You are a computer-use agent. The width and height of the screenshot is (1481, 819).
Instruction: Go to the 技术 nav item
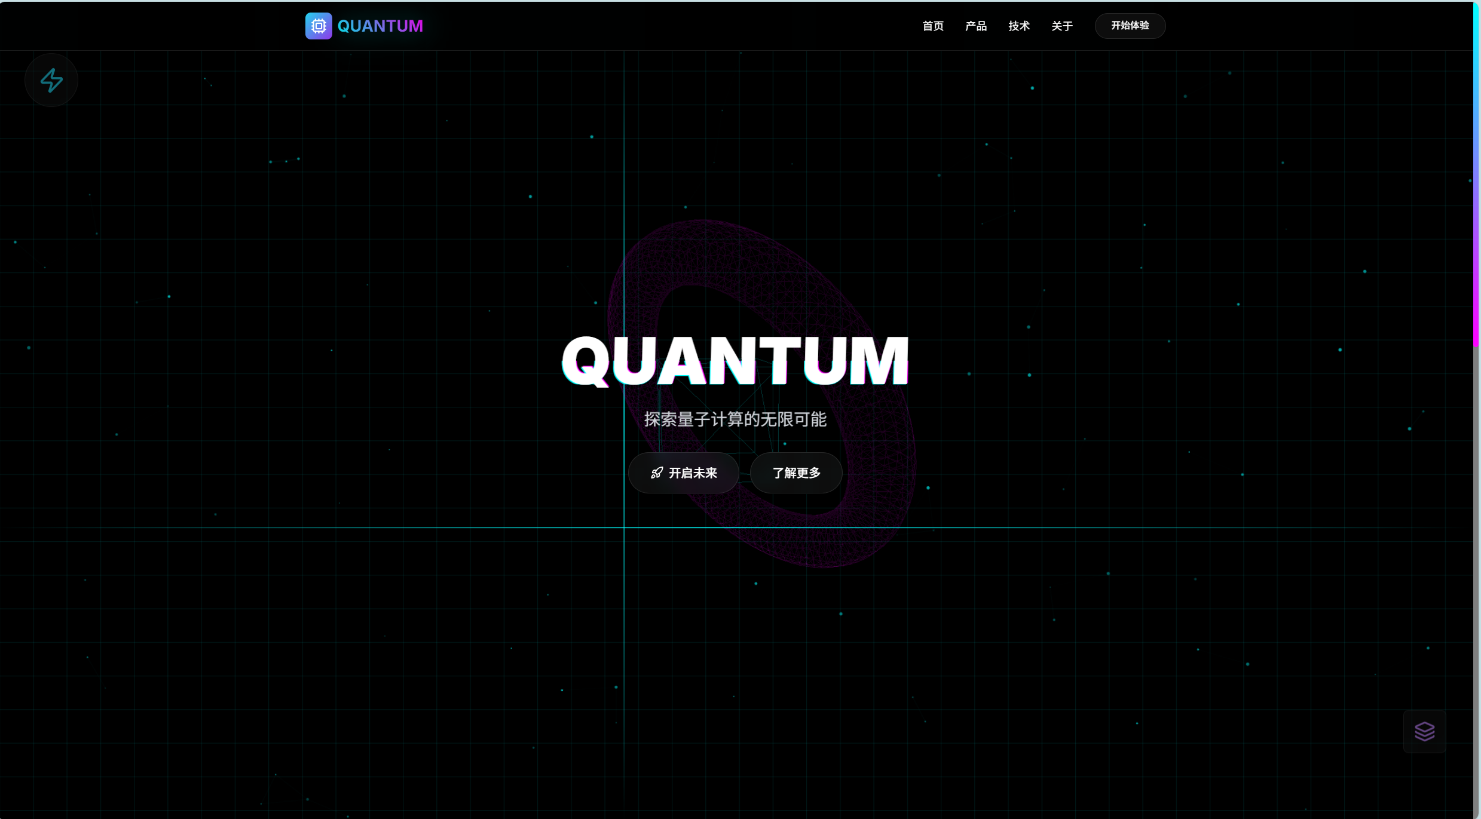coord(1019,26)
